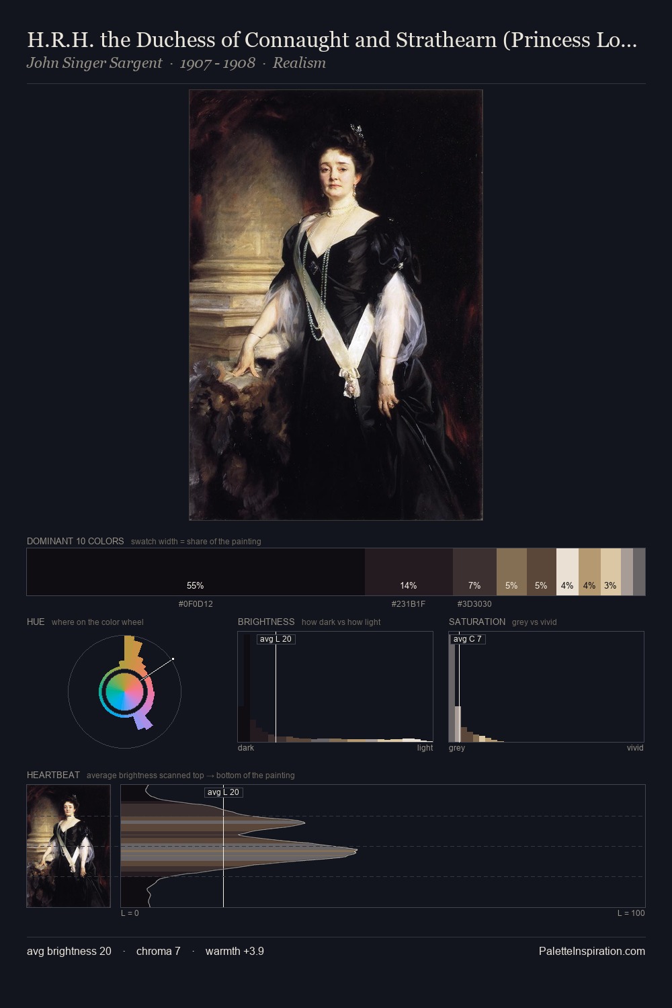Click the BRIGHTNESS section heading

pyautogui.click(x=266, y=622)
